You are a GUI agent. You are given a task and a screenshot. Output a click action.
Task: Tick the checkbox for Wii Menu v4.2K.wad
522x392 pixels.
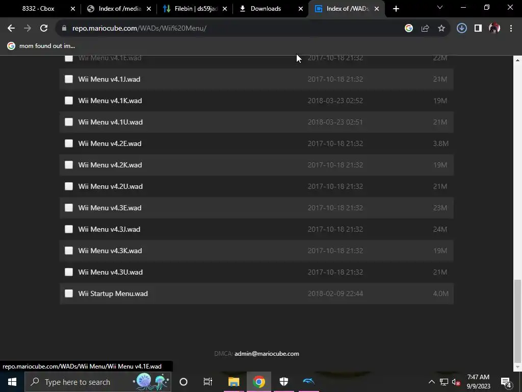69,165
